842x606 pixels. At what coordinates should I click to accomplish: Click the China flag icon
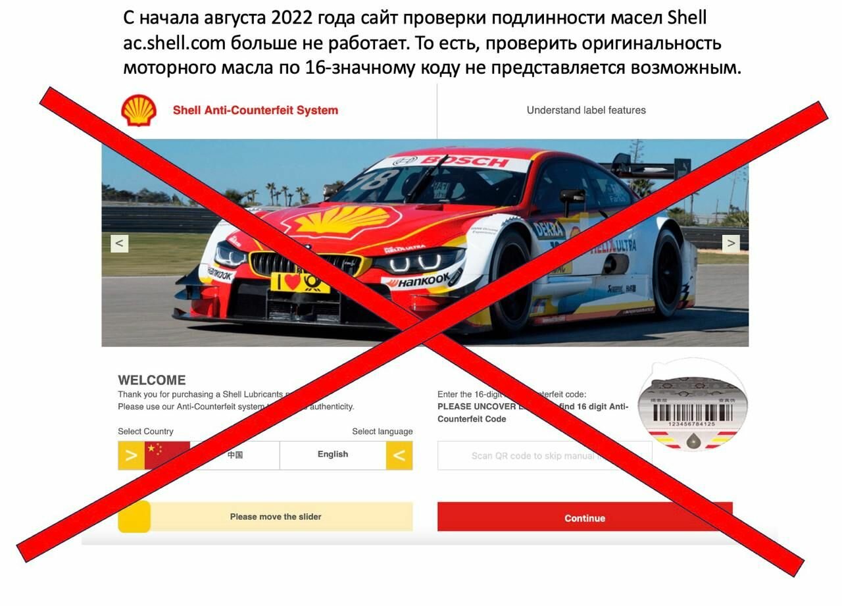coord(167,455)
